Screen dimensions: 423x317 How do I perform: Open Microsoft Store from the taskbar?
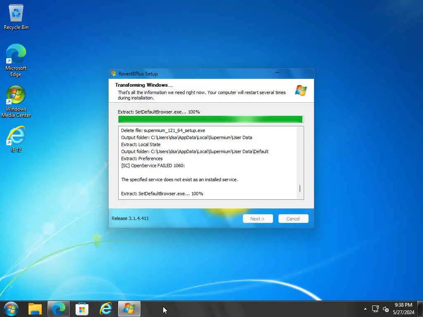(82, 309)
